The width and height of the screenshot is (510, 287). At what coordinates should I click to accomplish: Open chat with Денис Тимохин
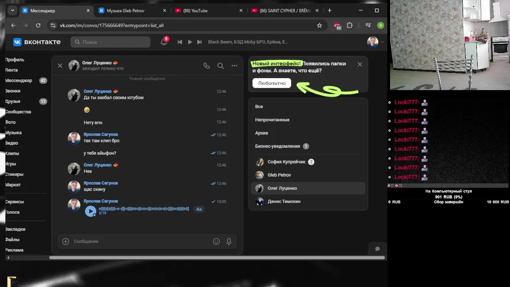308,201
